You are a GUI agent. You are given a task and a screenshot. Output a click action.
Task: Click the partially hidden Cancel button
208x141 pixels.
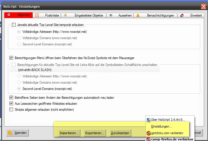pyautogui.click(x=199, y=133)
